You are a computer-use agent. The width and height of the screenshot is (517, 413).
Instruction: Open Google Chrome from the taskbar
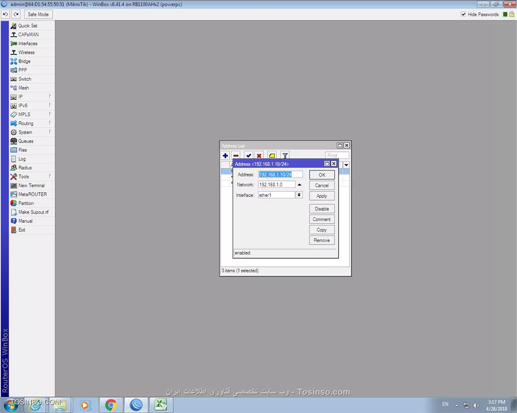coord(111,405)
